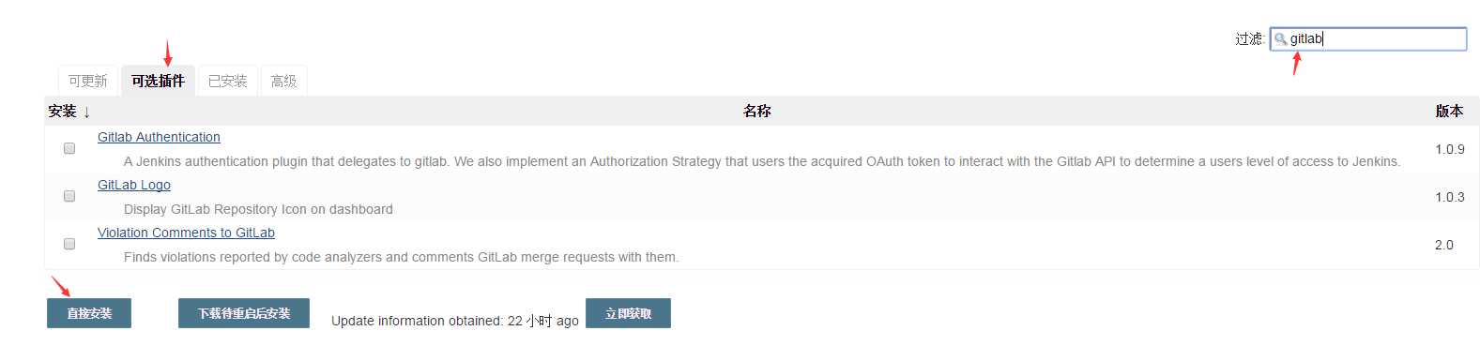Open Violation Comments to GitLab link
Image resolution: width=1480 pixels, height=361 pixels.
pos(186,233)
